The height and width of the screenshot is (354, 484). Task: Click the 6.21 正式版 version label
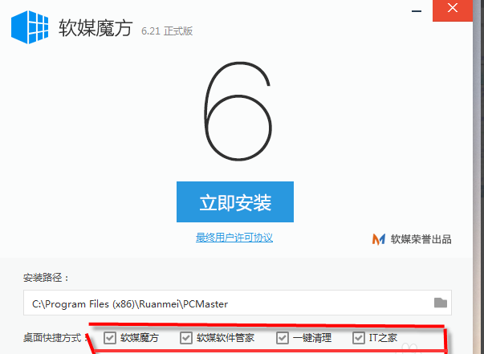coord(167,31)
